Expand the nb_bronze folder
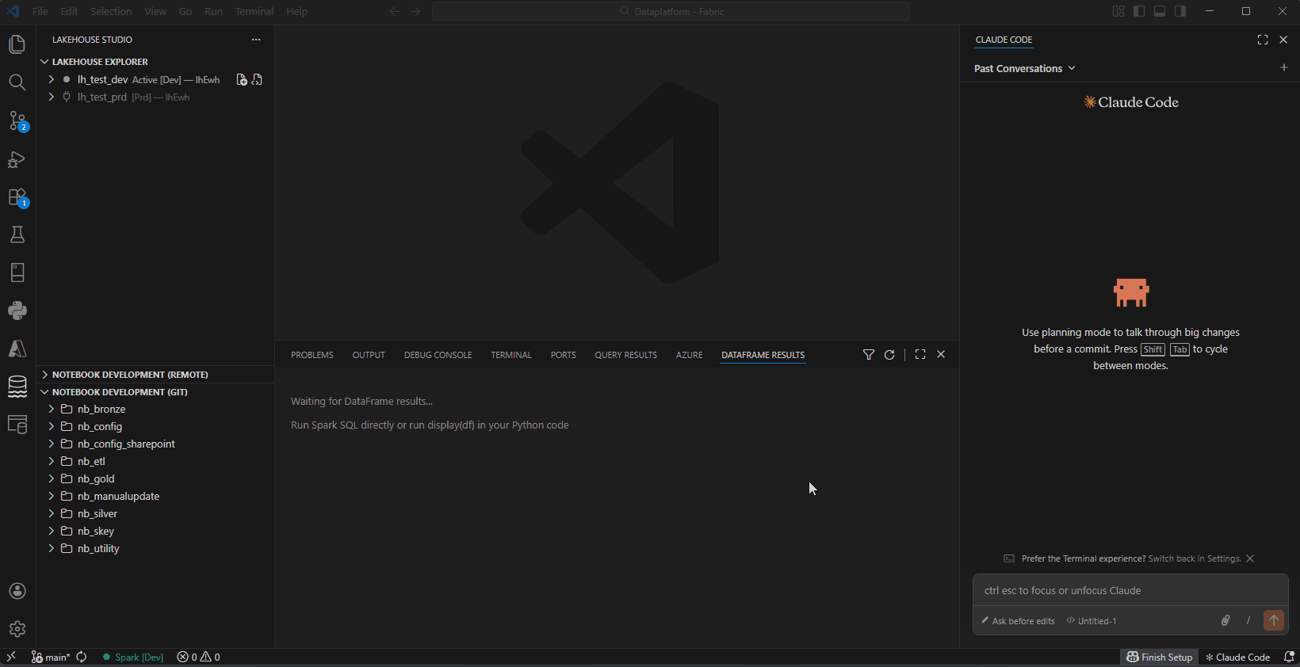 pos(101,410)
